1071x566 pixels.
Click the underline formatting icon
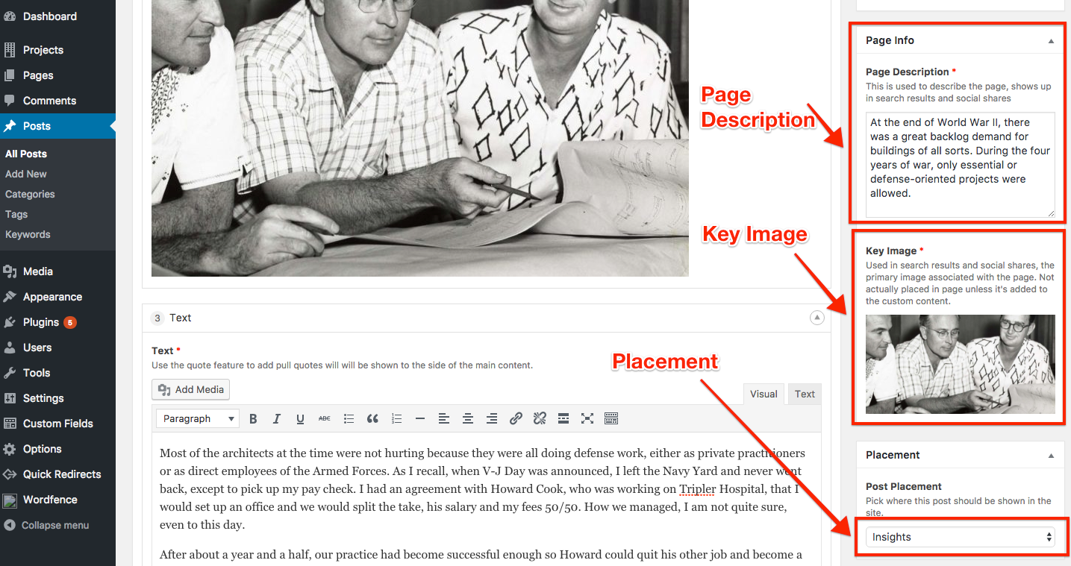pyautogui.click(x=300, y=419)
